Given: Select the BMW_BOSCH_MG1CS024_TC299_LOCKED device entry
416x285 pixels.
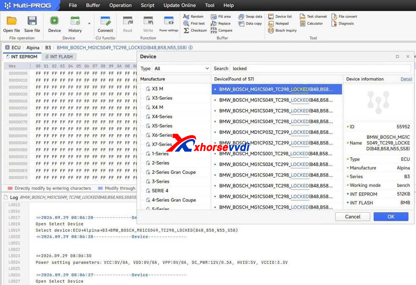Looking at the screenshot, I should (276, 165).
